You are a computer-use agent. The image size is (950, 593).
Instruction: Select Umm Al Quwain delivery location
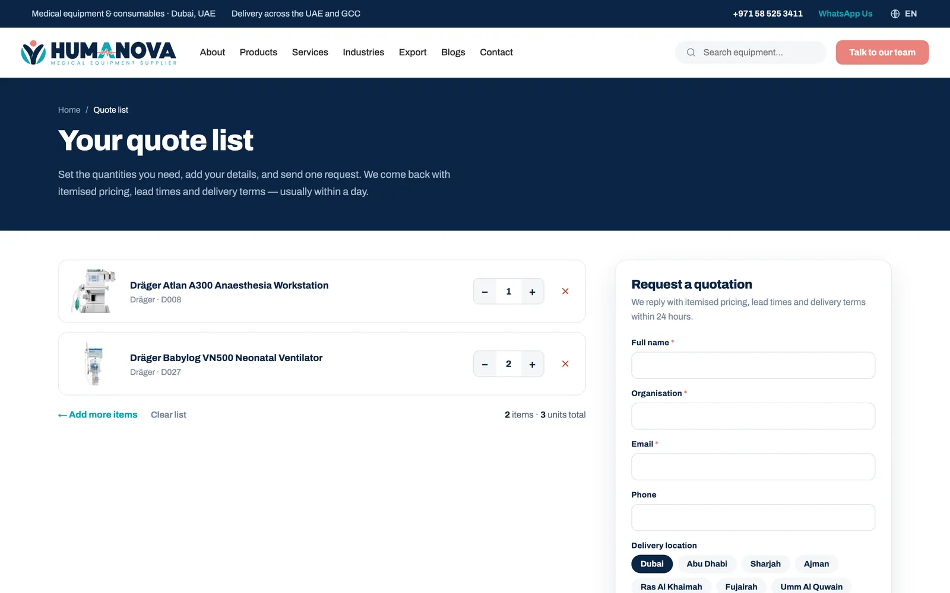click(811, 586)
